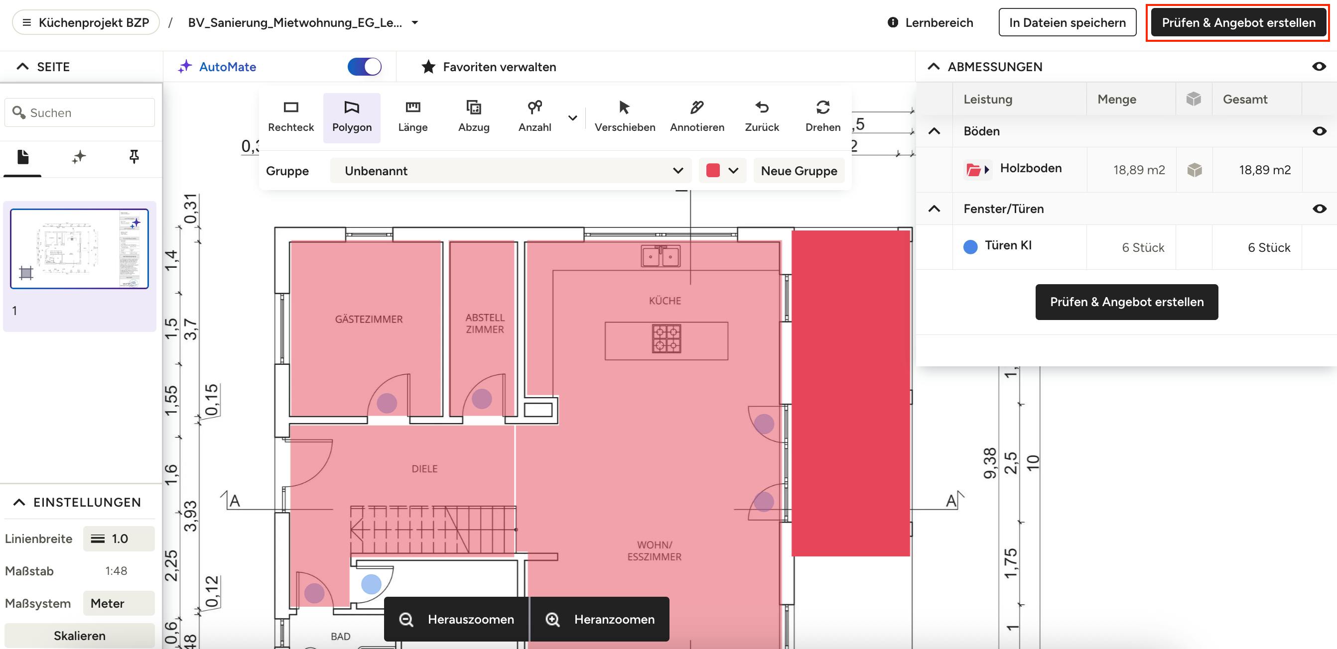Image resolution: width=1337 pixels, height=649 pixels.
Task: Open the Küchenprojekt BZP project menu
Action: (86, 23)
